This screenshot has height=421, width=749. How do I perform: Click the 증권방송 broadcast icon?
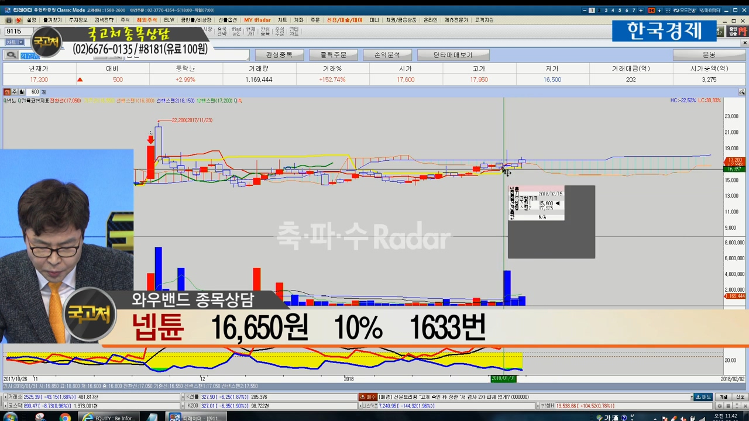(737, 31)
